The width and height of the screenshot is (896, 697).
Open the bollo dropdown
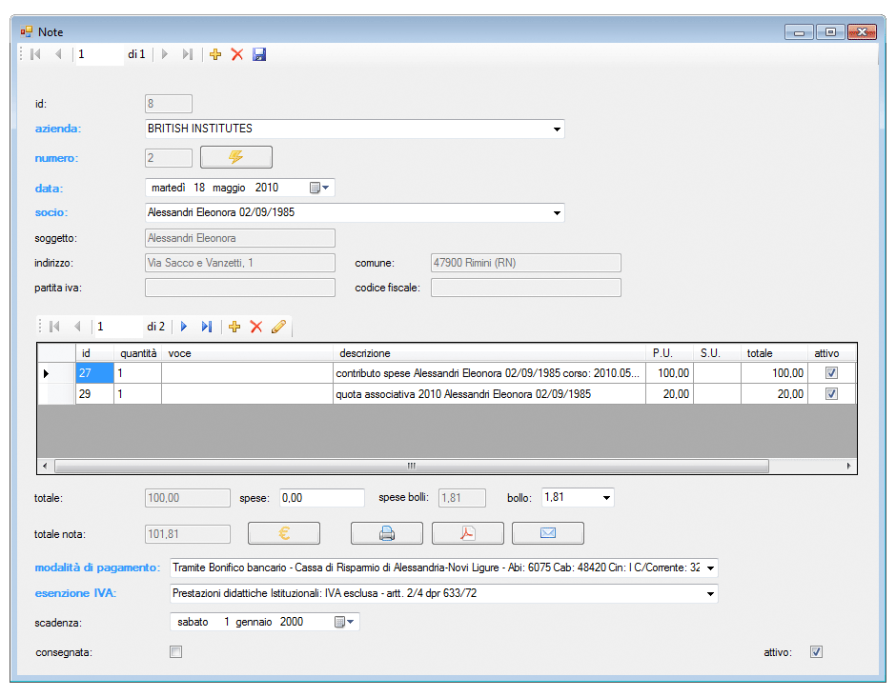pyautogui.click(x=606, y=498)
